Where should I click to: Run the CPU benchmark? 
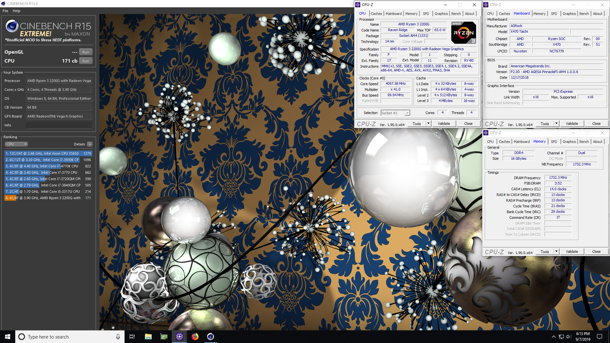tap(86, 61)
